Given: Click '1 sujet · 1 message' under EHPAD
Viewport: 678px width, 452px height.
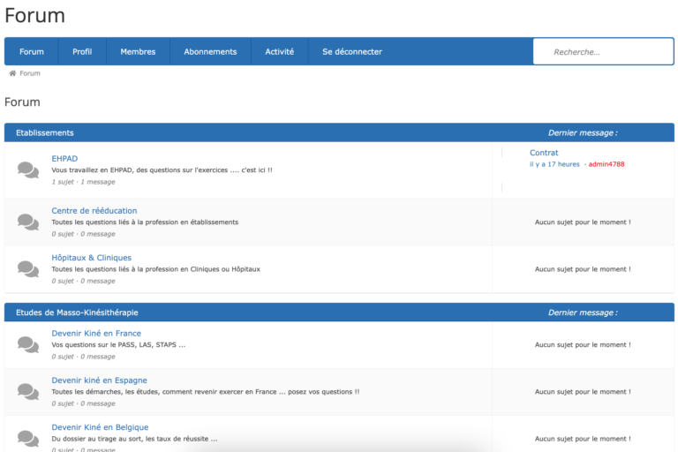Looking at the screenshot, I should point(84,182).
